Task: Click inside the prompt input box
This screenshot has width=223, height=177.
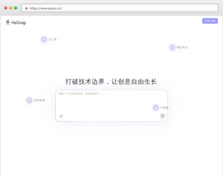Action: pos(111,105)
